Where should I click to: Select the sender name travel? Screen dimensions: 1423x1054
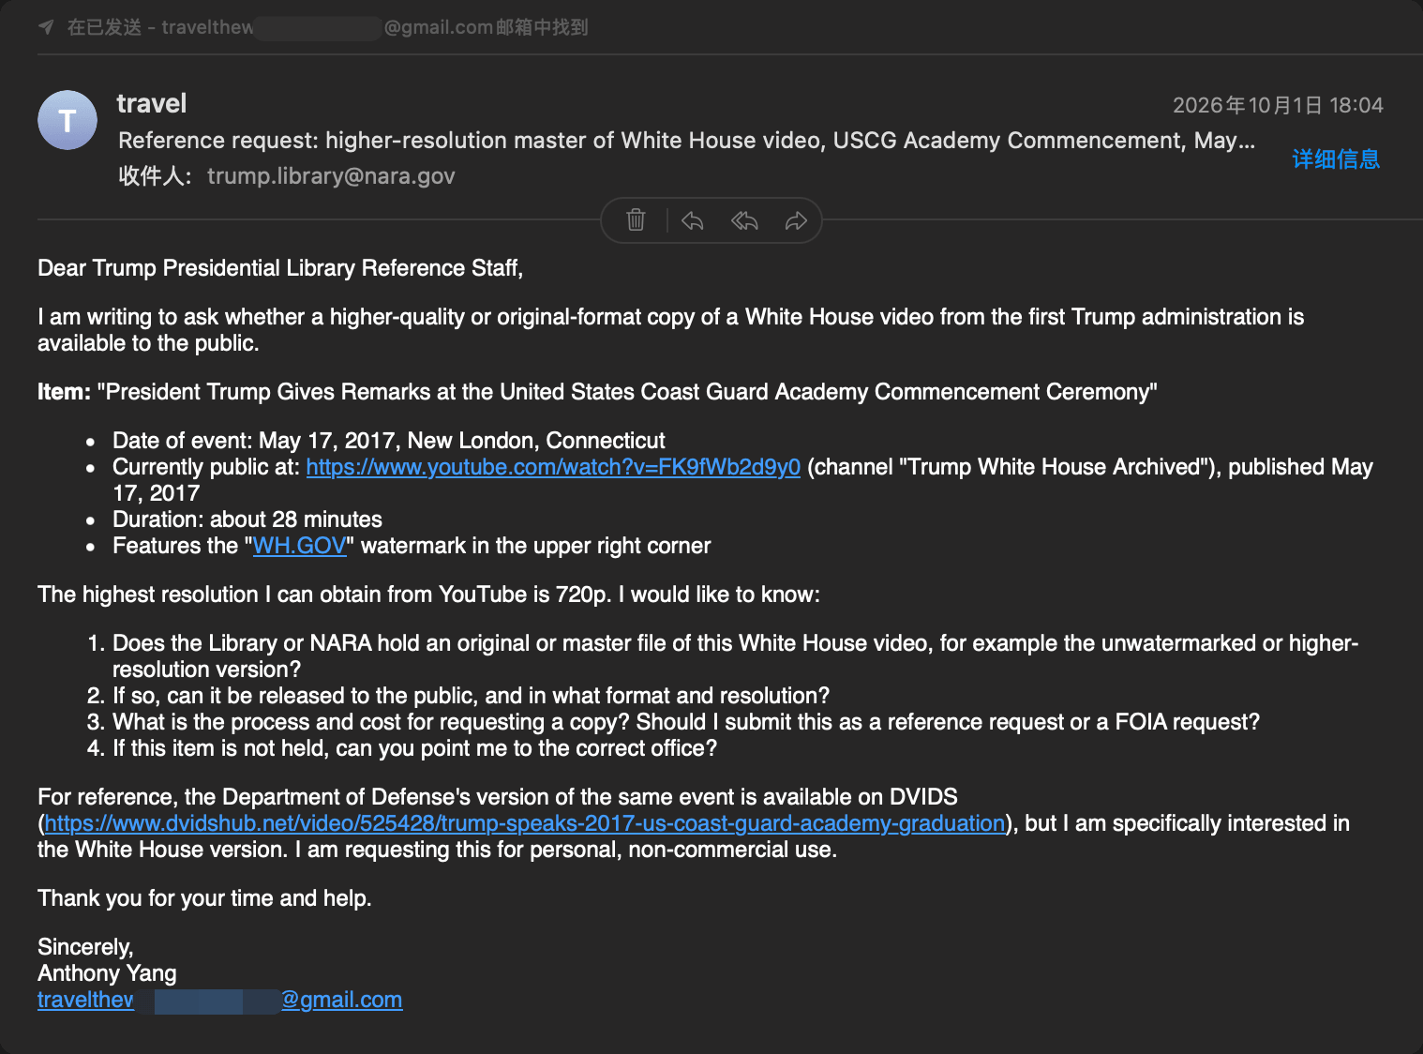pos(152,103)
